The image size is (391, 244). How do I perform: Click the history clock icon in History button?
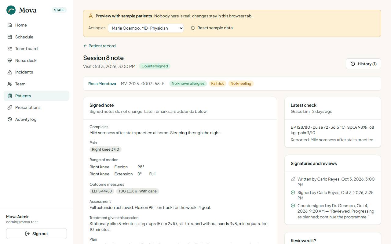353,64
